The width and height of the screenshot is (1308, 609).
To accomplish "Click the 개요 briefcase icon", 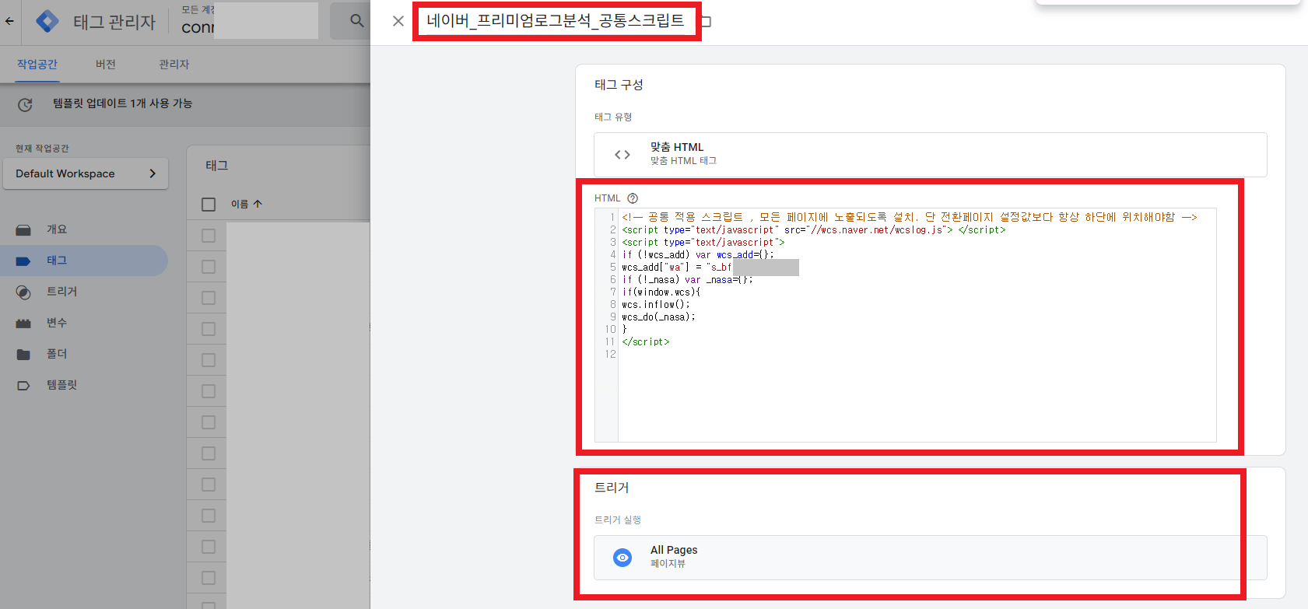I will pyautogui.click(x=23, y=230).
